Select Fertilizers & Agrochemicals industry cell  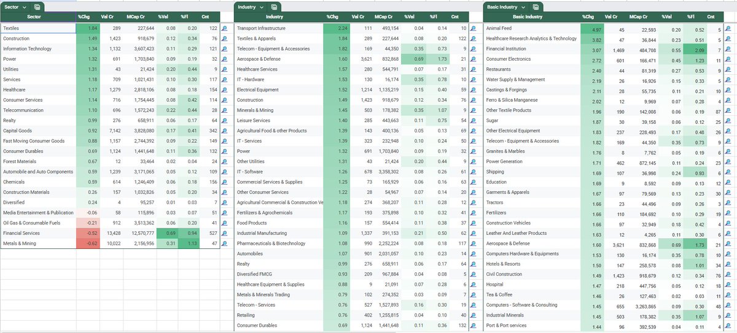[x=279, y=213]
